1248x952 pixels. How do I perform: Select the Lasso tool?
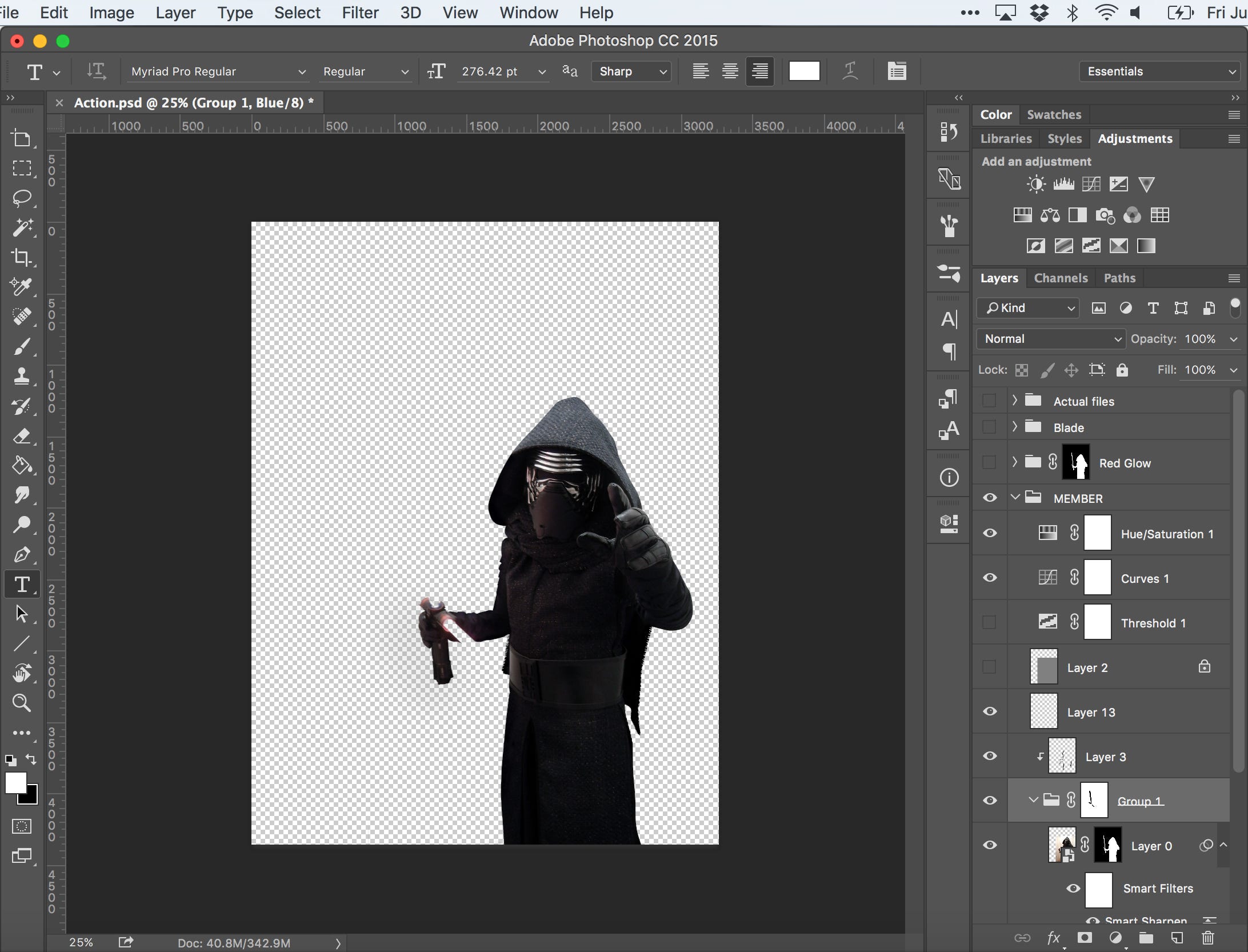click(x=22, y=198)
